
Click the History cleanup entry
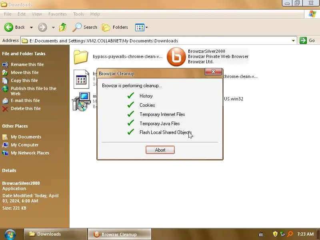click(x=146, y=96)
